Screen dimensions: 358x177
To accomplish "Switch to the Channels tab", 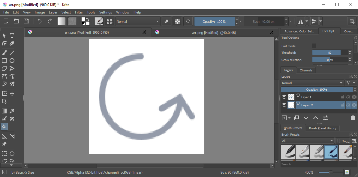I will coord(306,70).
